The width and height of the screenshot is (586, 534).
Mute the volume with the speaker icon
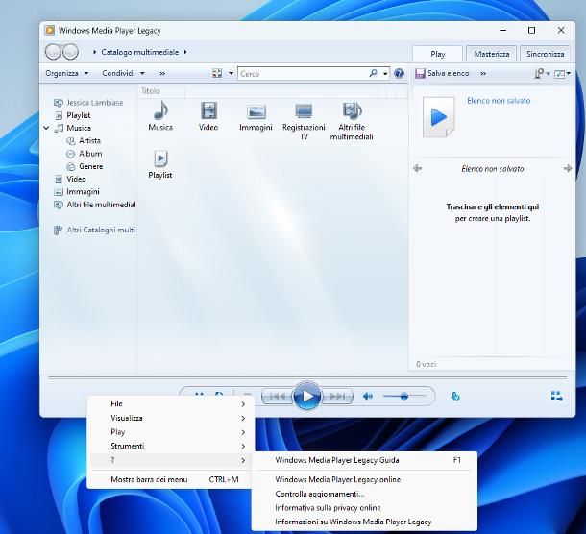point(367,396)
